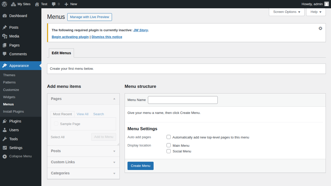The height and width of the screenshot is (186, 331).
Task: Click the Dashboard gauge icon in sidebar
Action: coord(5,16)
